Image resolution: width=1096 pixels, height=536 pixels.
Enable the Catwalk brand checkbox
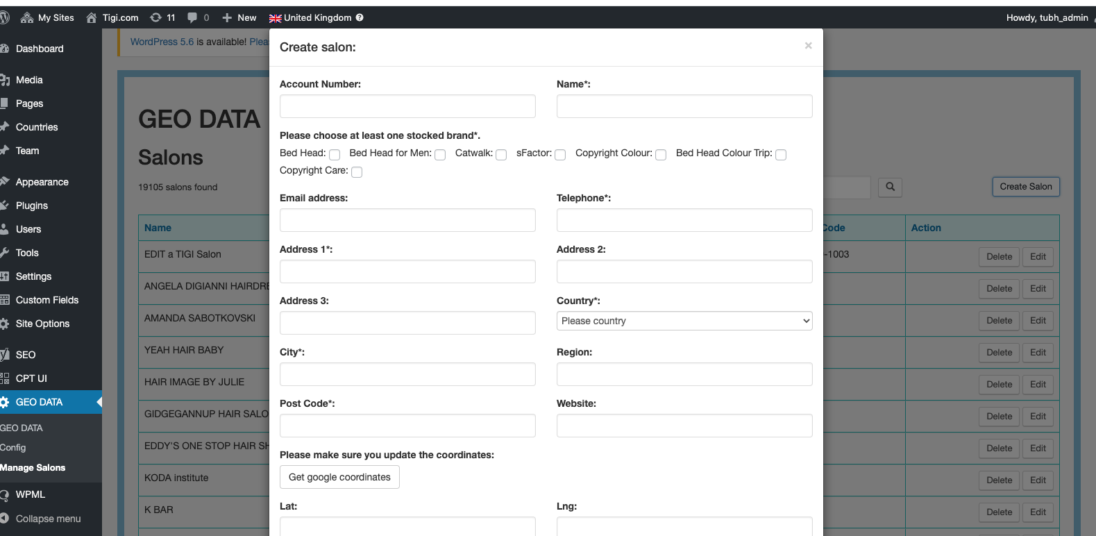tap(501, 154)
